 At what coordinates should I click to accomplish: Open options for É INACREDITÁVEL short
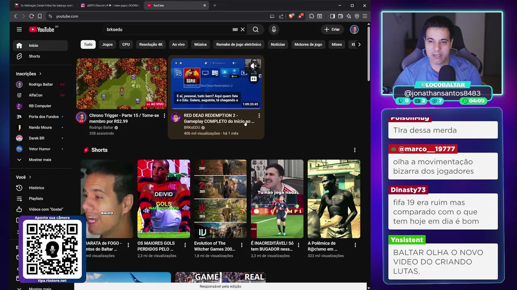[x=298, y=245]
